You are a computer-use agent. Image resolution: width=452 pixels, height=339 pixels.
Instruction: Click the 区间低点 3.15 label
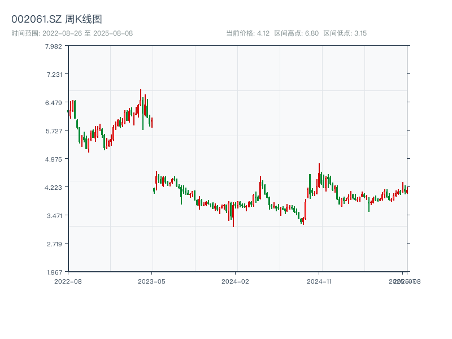pyautogui.click(x=345, y=33)
